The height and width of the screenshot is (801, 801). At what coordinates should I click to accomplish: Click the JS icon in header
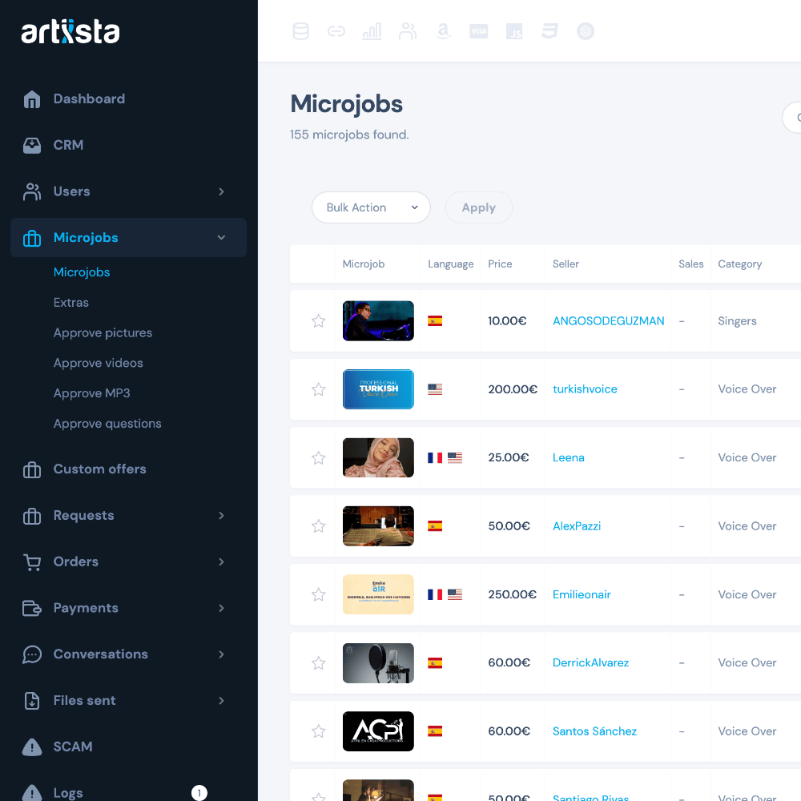pos(514,32)
